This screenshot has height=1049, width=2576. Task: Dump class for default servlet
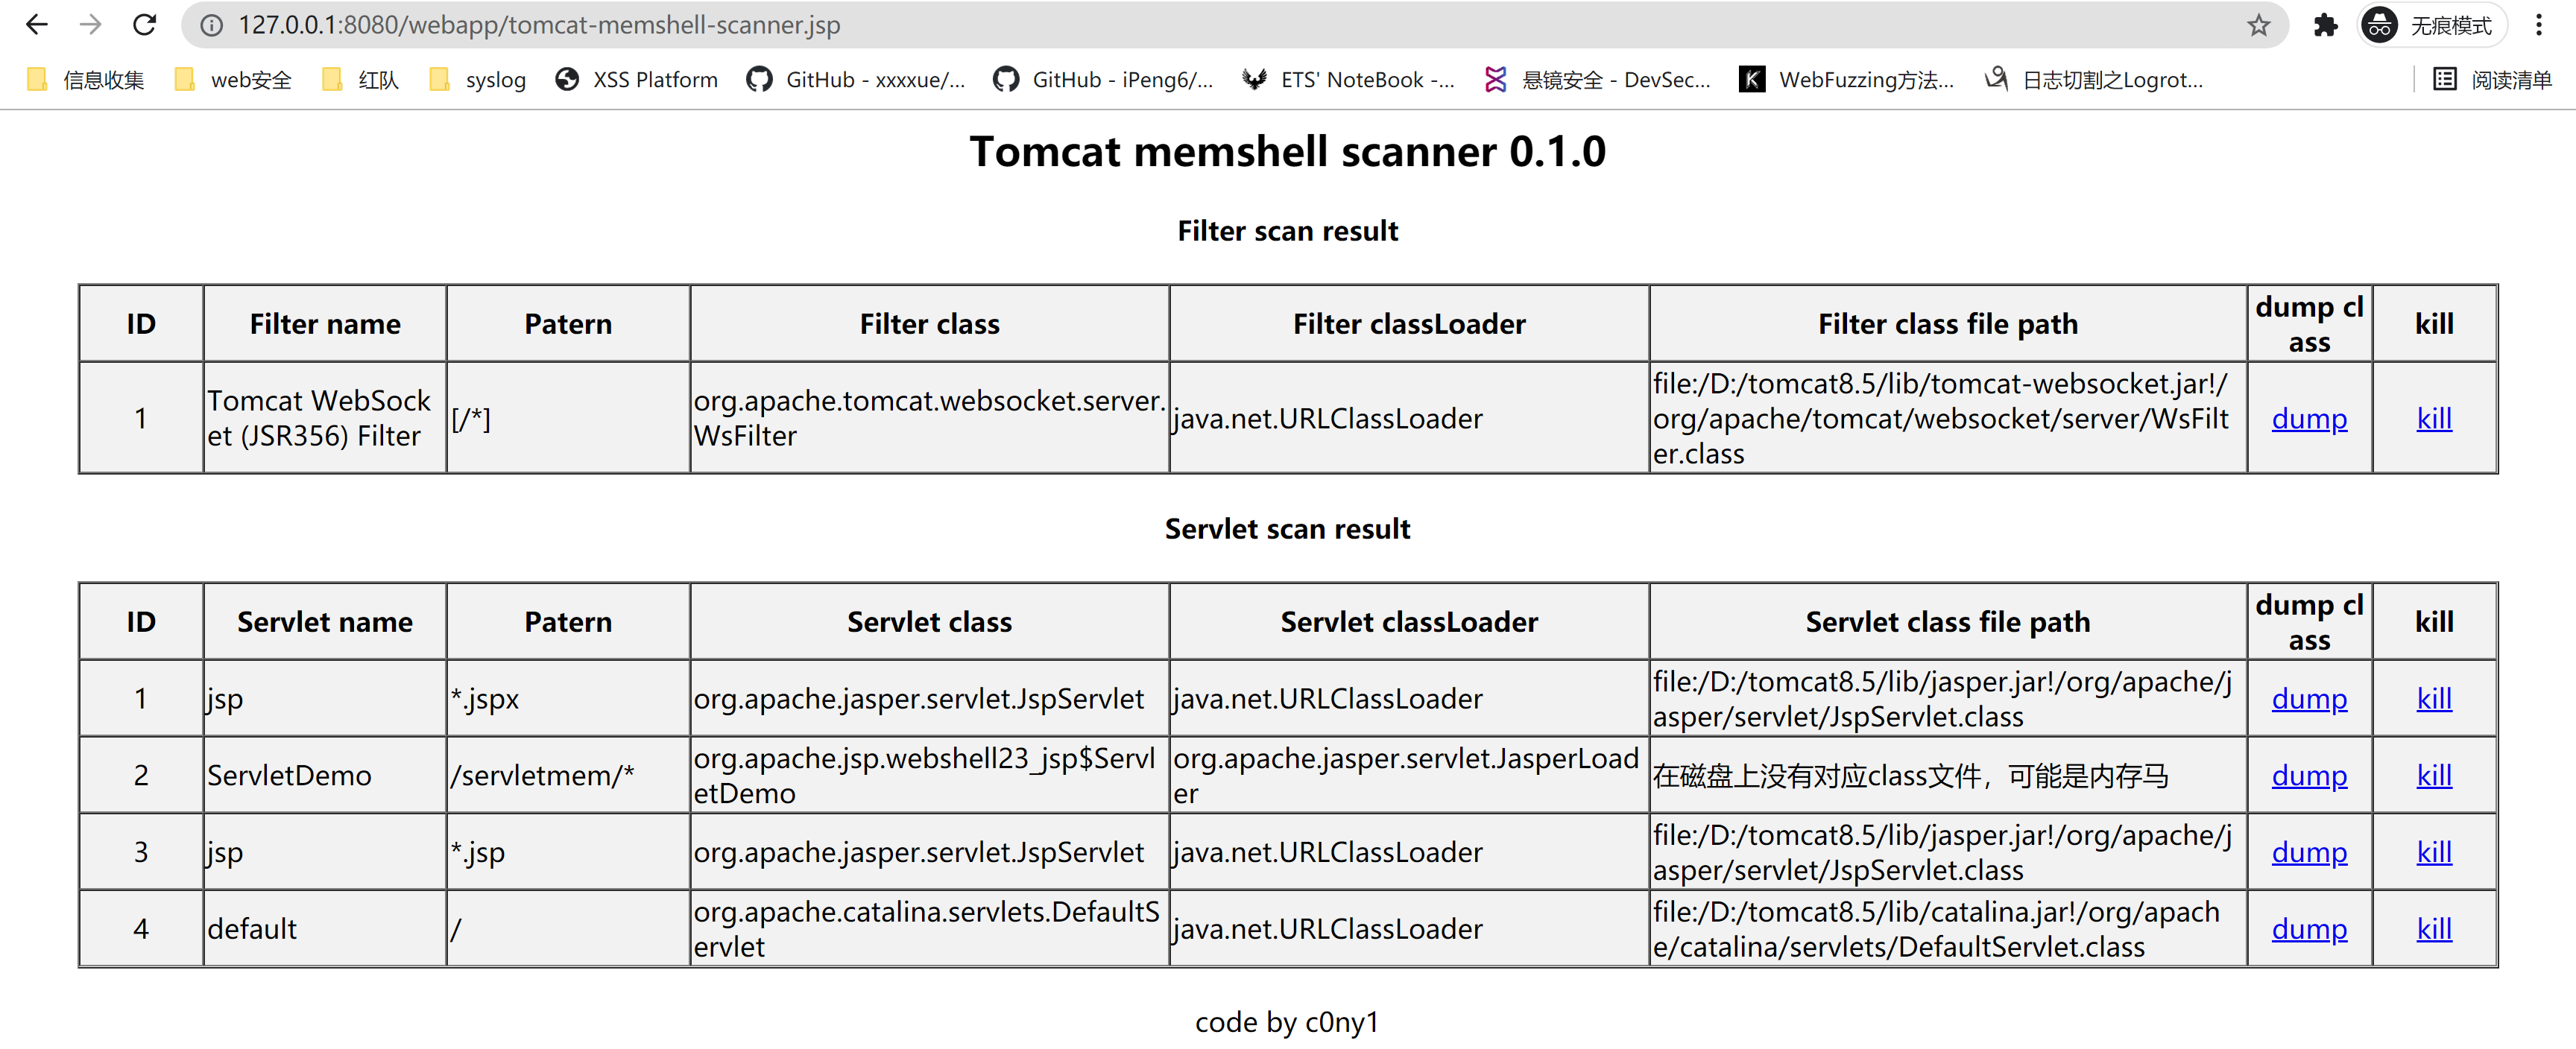(x=2309, y=929)
